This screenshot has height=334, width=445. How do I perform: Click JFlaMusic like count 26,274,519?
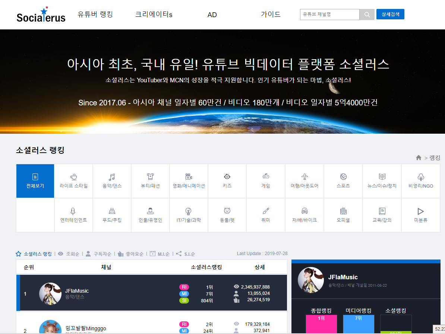point(259,299)
